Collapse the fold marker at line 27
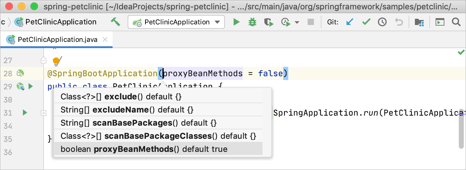 44,60
